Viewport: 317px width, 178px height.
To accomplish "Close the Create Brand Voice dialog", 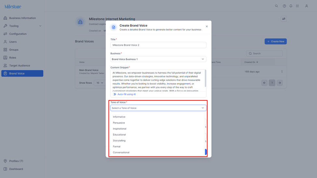I will coord(206,26).
